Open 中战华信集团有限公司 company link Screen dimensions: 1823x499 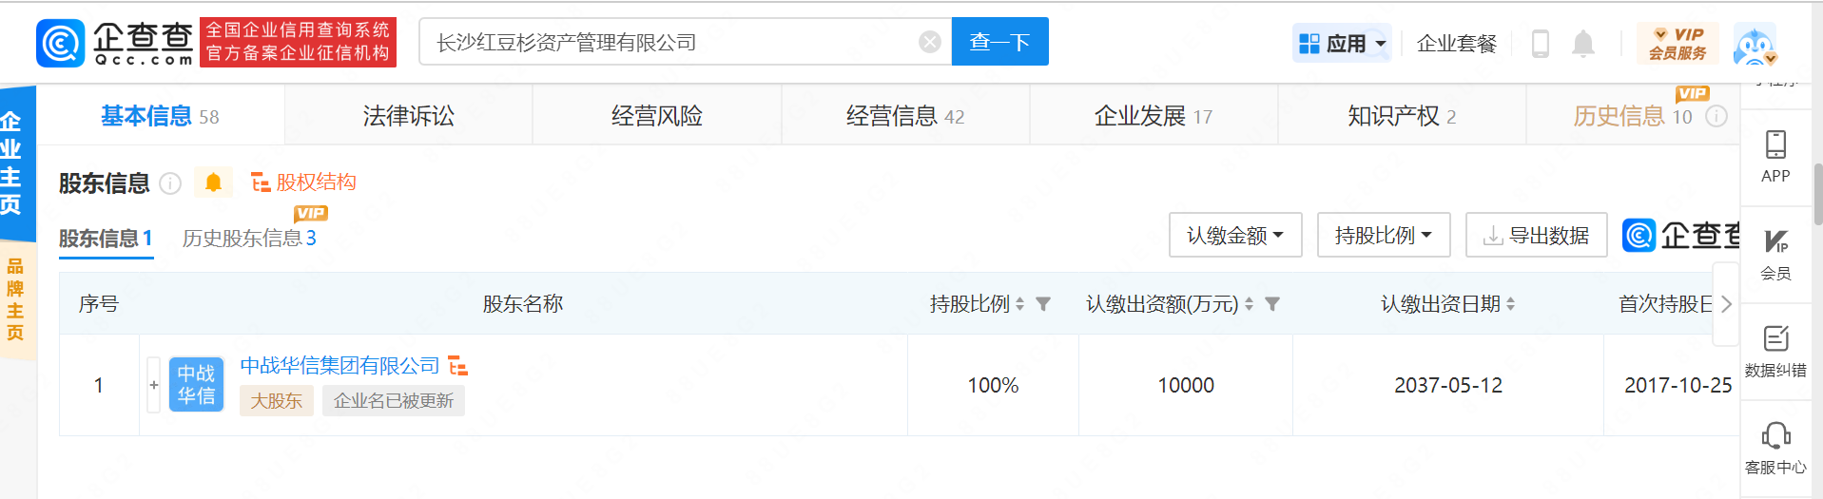pyautogui.click(x=339, y=366)
